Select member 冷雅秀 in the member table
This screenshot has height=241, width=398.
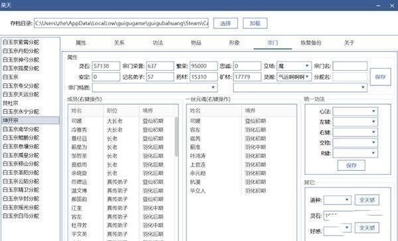[121, 130]
